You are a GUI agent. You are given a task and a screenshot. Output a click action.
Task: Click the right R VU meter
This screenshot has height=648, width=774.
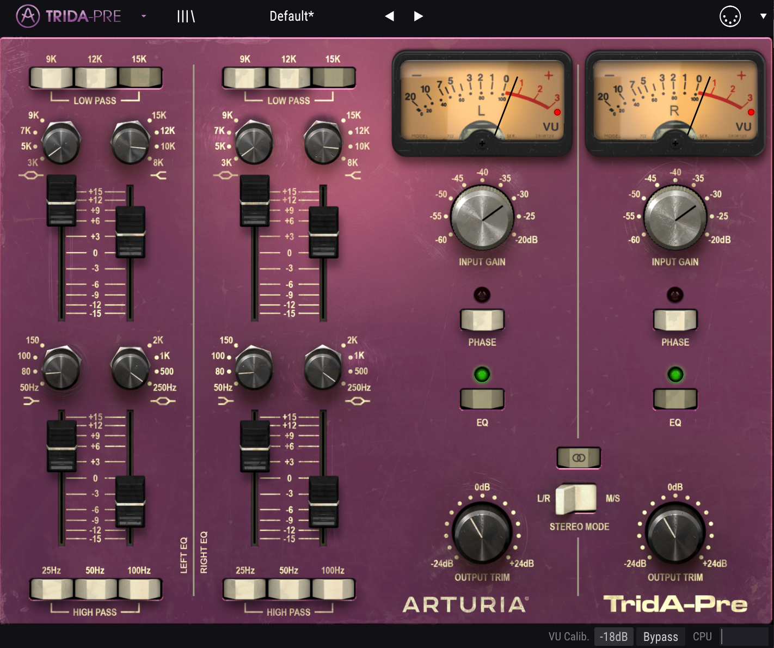(x=675, y=103)
